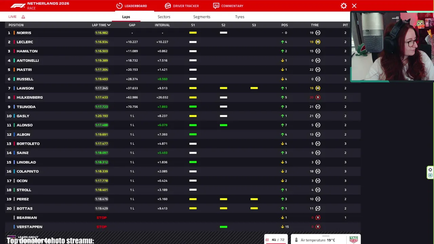434x244 pixels.
Task: Switch to the Segments sub-tab
Action: pyautogui.click(x=202, y=17)
